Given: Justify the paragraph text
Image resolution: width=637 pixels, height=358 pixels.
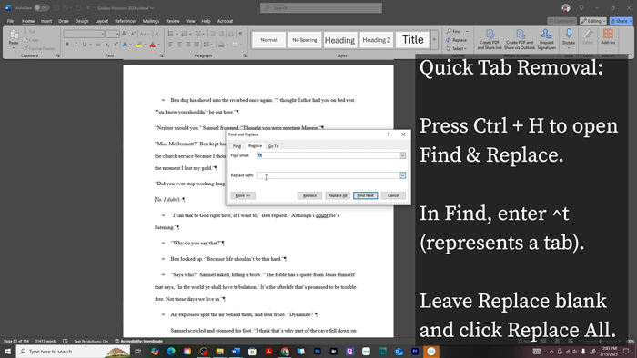Looking at the screenshot, I should point(197,45).
